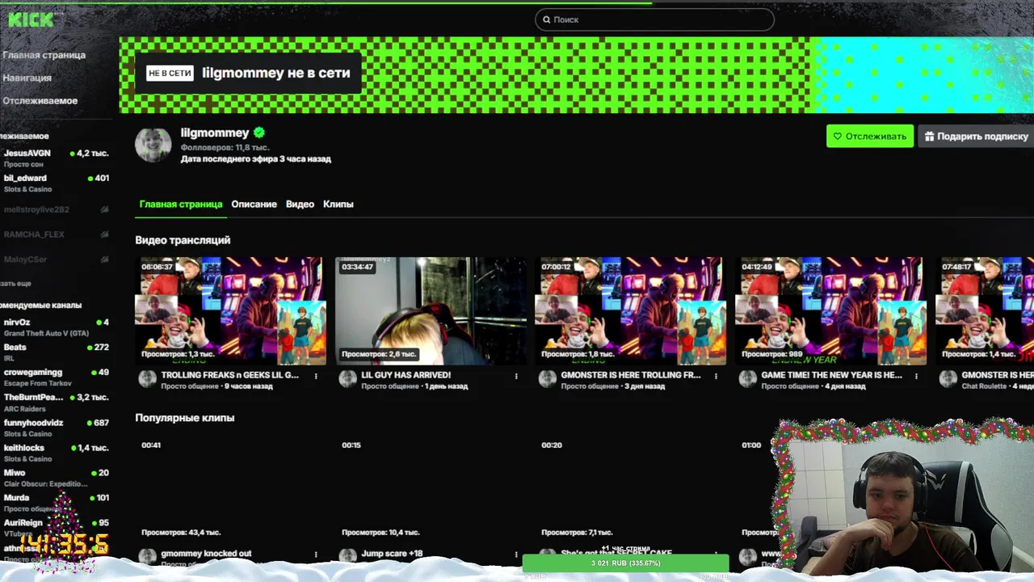Open crowegamingg recommended channel
1034x582 pixels.
pyautogui.click(x=55, y=377)
